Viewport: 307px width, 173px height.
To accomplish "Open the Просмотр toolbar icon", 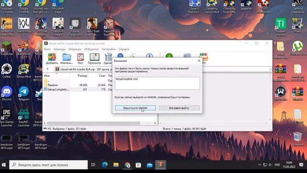I will click(94, 59).
